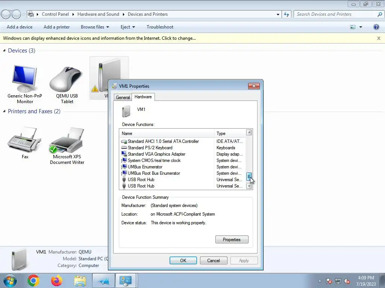Open the Windows Start menu orb
This screenshot has height=288, width=385.
coord(10,280)
